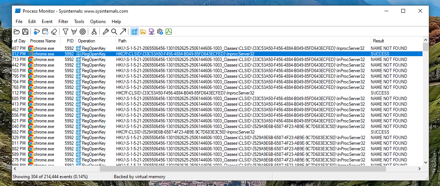Screen dimensions: 440x186
Task: Toggle Show Registry Activity filter
Action: pyautogui.click(x=134, y=32)
